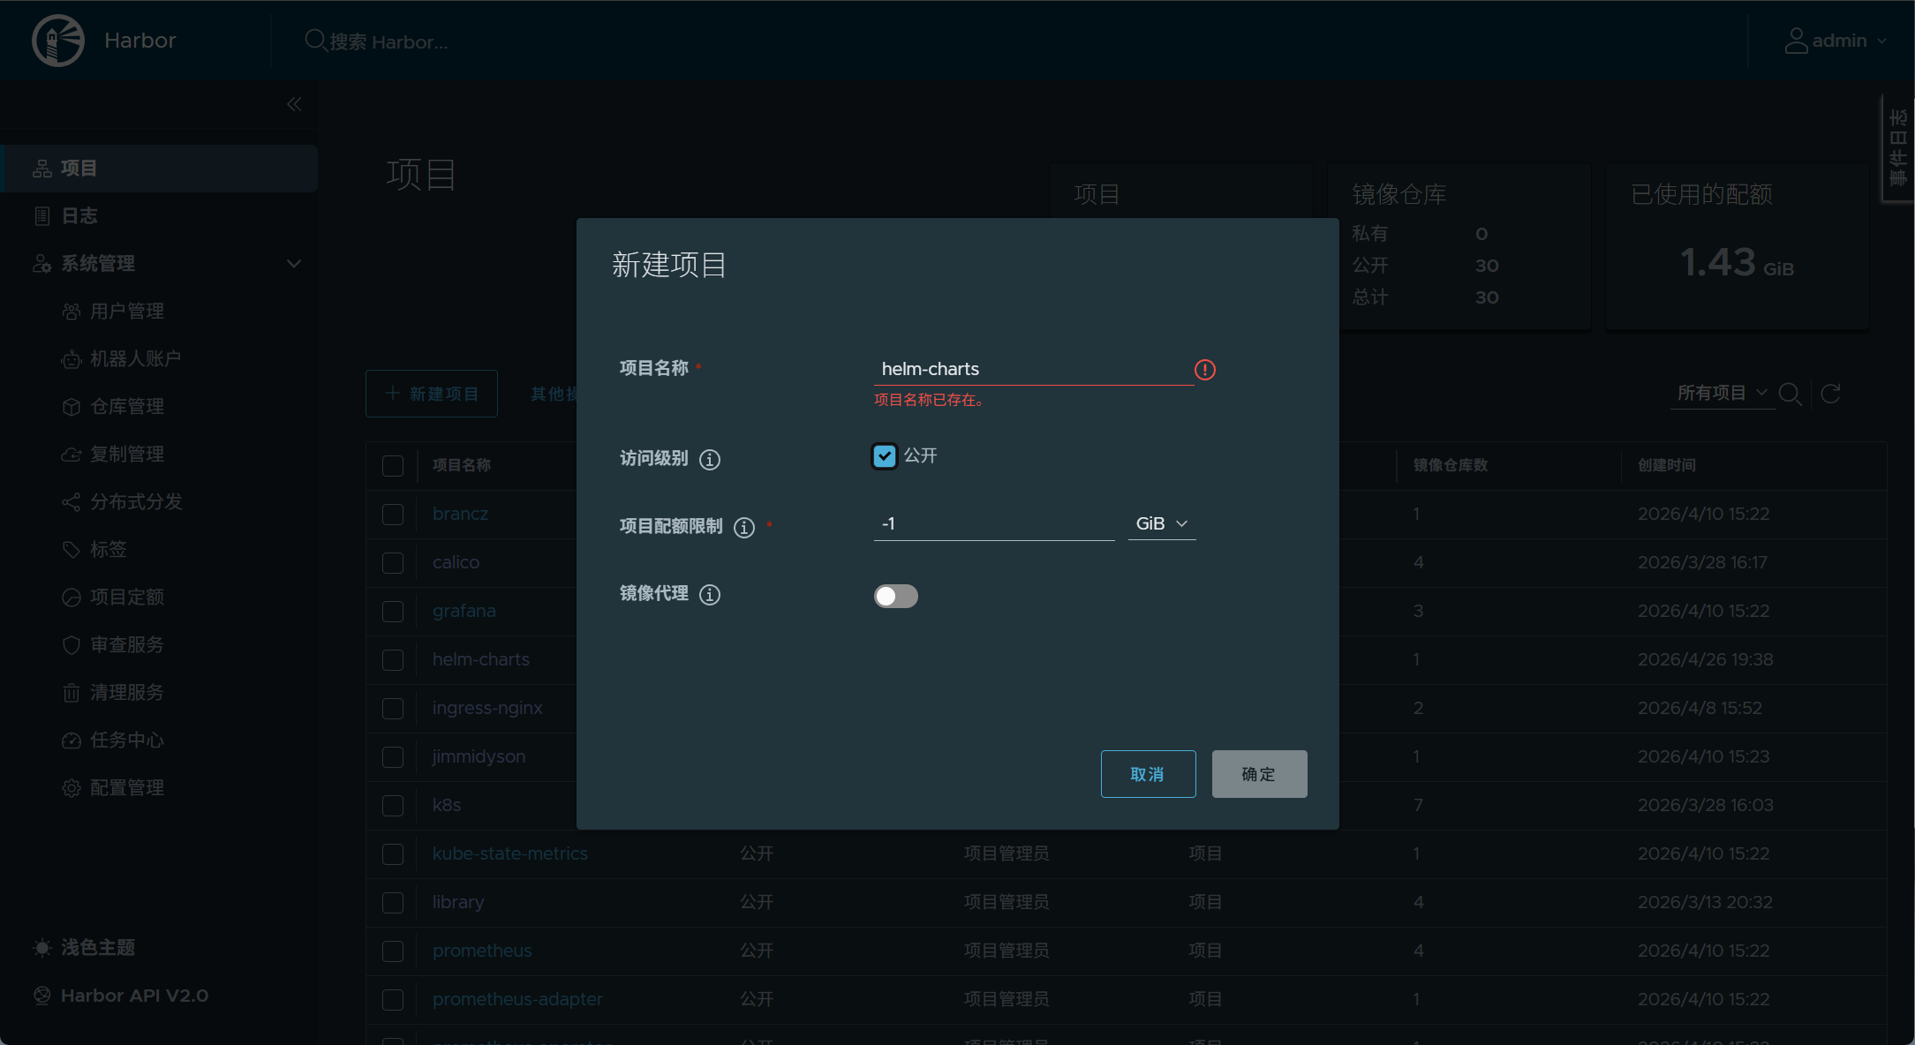Click the New Project (新建项目) button
Screen dimensions: 1915x1045
click(x=432, y=394)
